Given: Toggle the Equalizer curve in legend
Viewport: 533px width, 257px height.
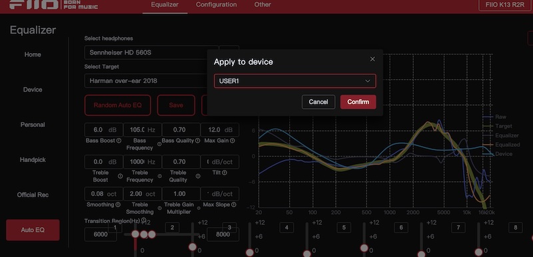Looking at the screenshot, I should tap(501, 135).
